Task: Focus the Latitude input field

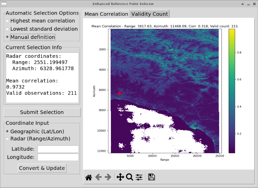Action: (58, 149)
